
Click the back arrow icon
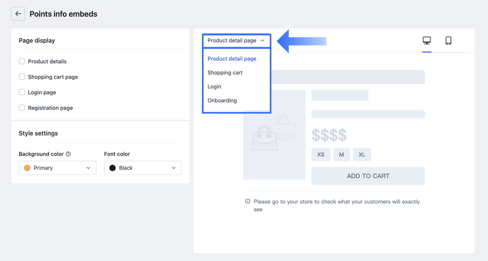[x=18, y=14]
